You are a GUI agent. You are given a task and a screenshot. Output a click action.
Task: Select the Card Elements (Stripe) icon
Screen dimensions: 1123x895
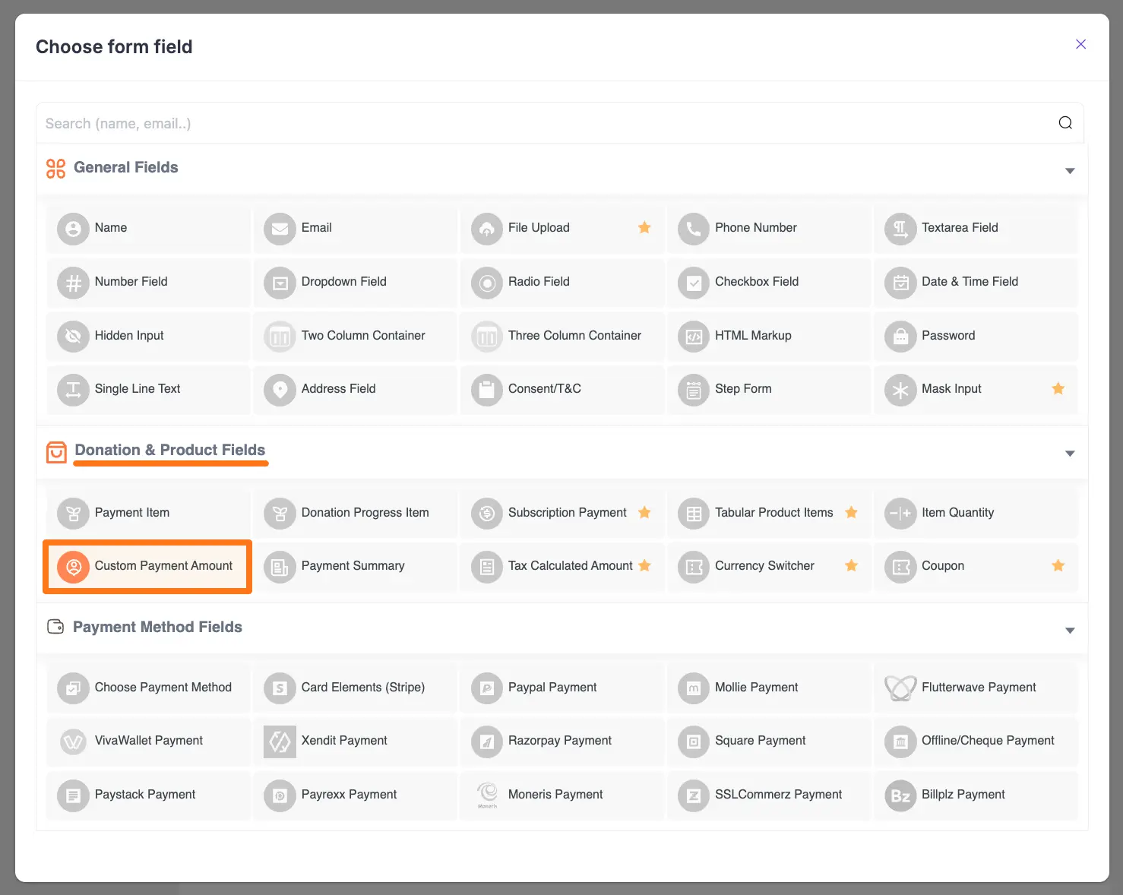(280, 688)
